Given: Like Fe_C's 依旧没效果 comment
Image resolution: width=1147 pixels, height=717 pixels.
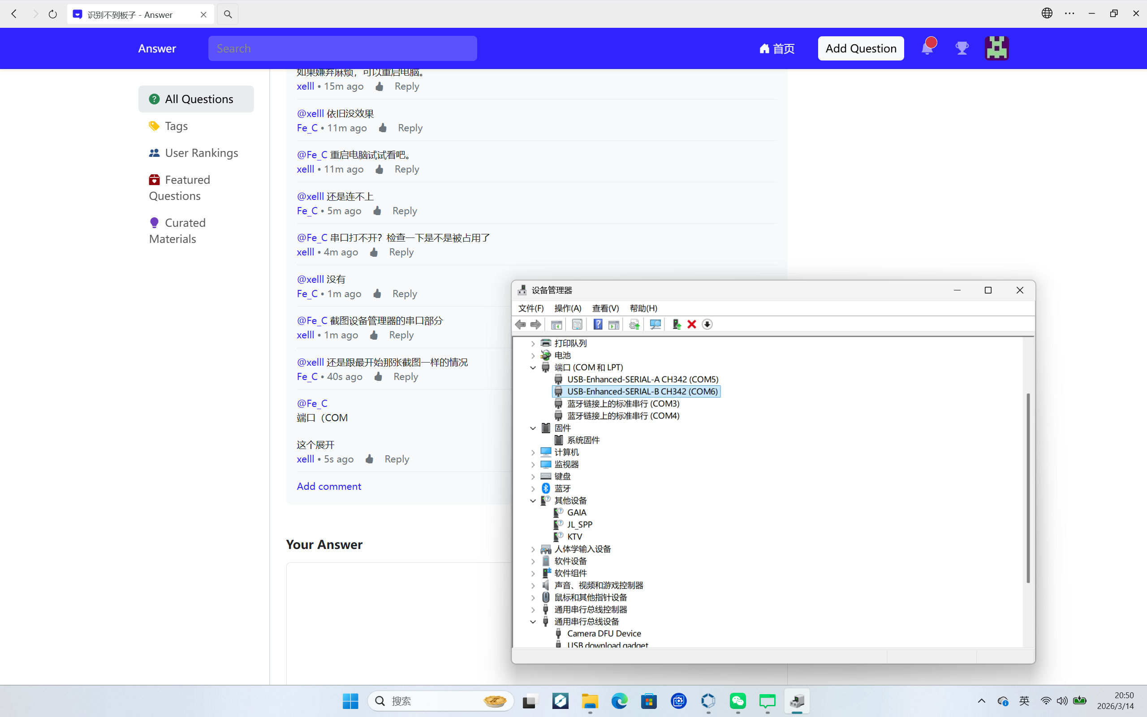Looking at the screenshot, I should click(x=383, y=128).
